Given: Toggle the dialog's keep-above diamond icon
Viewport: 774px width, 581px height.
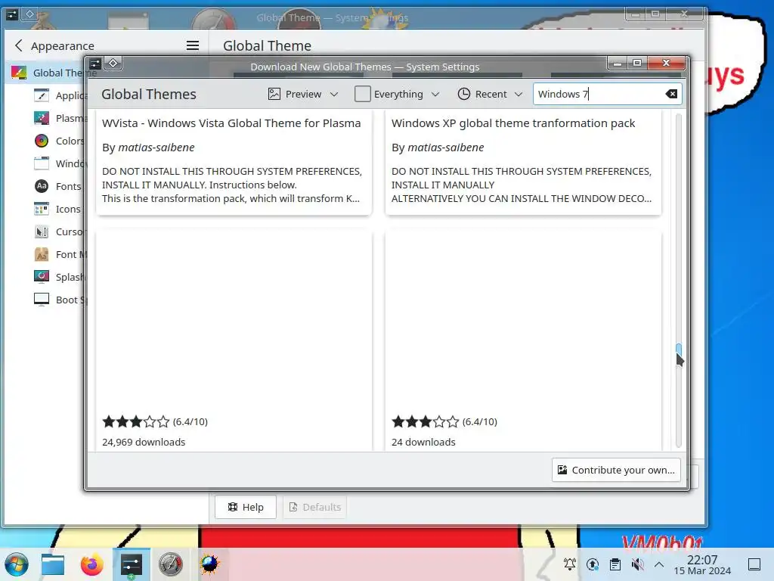Looking at the screenshot, I should 113,64.
